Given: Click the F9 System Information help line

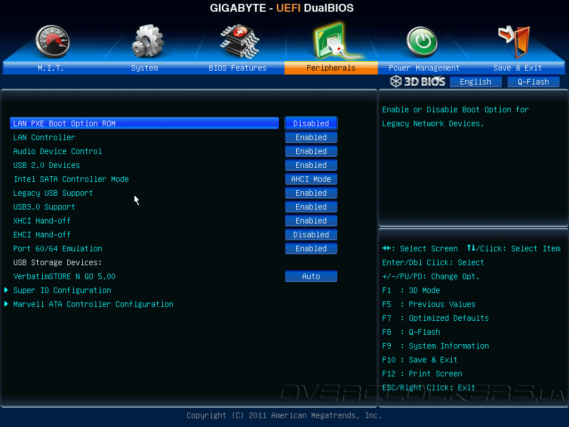Looking at the screenshot, I should [x=436, y=346].
